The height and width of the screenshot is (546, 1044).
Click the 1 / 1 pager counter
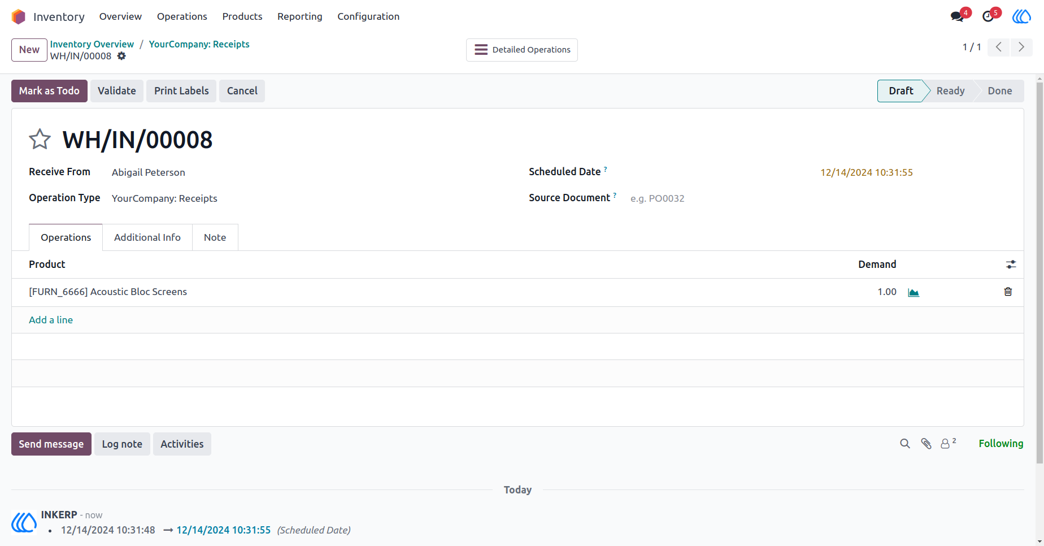coord(972,47)
